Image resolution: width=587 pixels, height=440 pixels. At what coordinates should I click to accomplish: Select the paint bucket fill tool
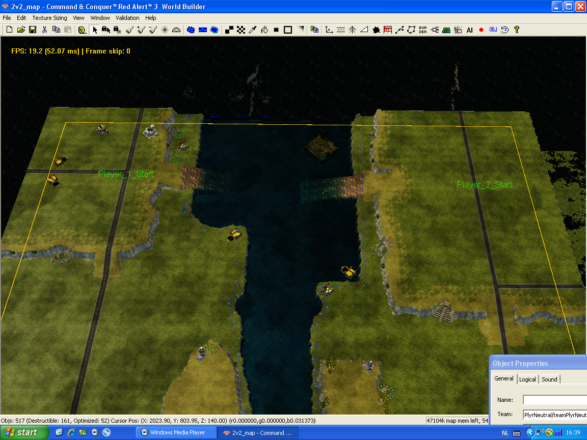point(264,30)
